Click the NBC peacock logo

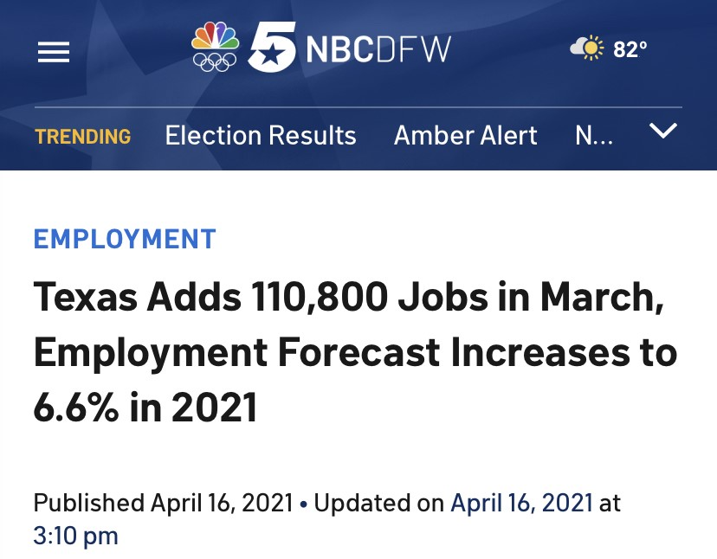(215, 36)
